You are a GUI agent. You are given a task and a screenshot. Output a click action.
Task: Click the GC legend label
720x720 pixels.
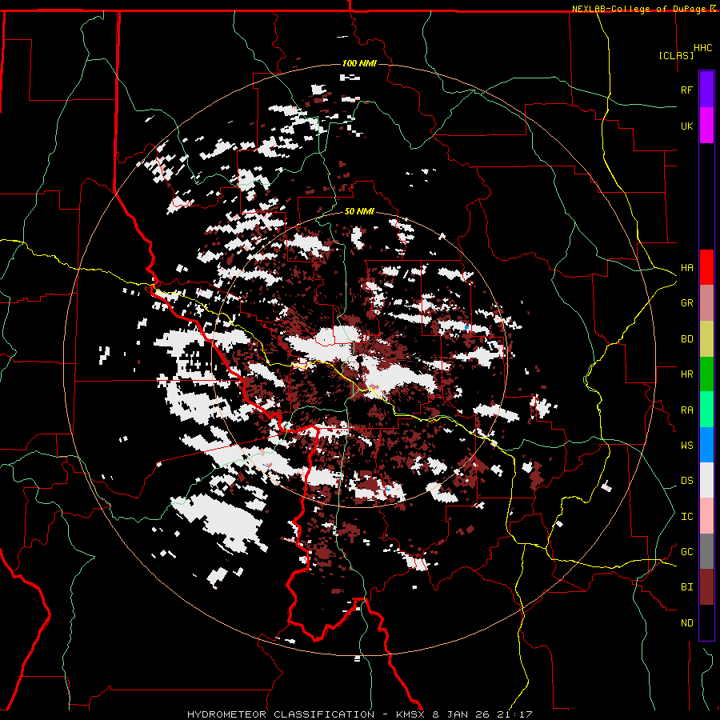pyautogui.click(x=686, y=552)
